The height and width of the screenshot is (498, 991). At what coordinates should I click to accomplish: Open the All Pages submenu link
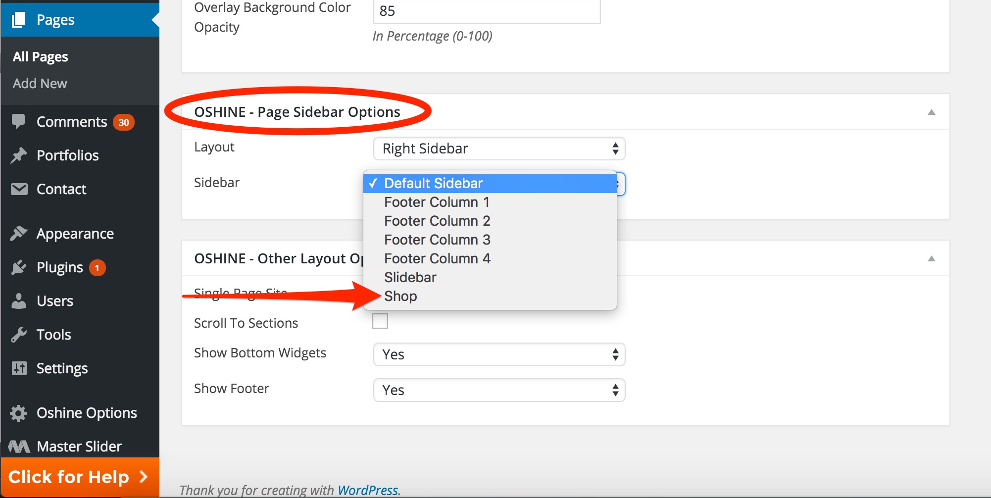[x=41, y=56]
